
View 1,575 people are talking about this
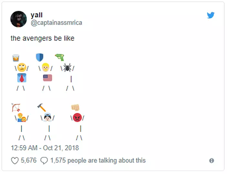(x=98, y=160)
